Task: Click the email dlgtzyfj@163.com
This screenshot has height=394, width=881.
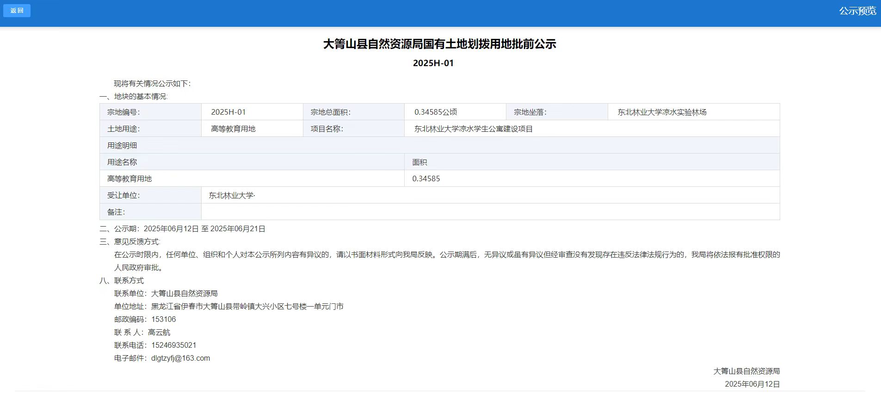Action: (180, 358)
